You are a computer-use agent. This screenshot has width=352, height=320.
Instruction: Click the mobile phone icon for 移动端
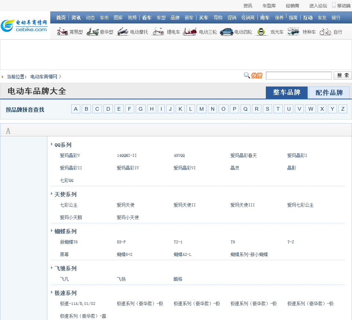[x=334, y=5]
